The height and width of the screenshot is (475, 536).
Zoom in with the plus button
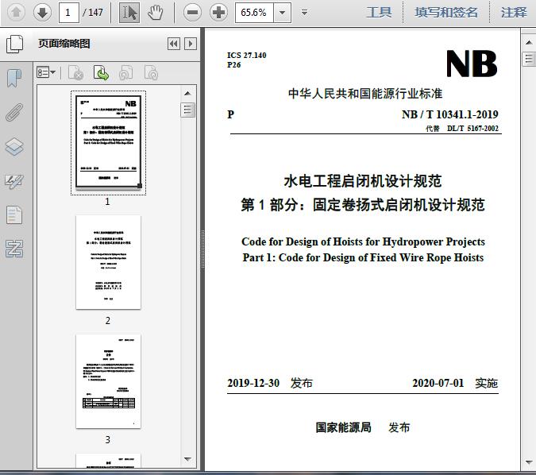218,12
